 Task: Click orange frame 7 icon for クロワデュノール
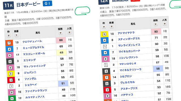[9, 43]
